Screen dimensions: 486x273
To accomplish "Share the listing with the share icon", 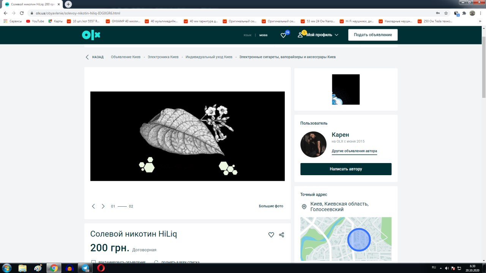I will [x=281, y=235].
